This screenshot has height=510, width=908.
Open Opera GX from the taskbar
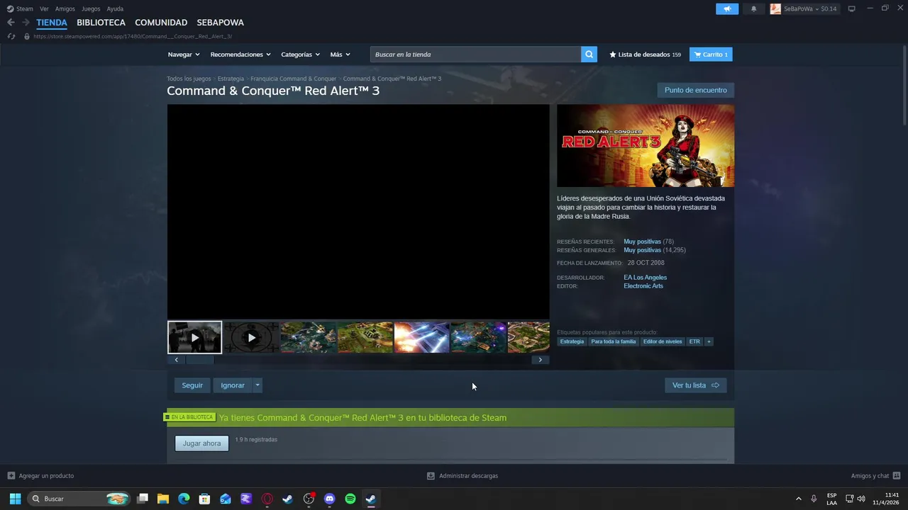pyautogui.click(x=267, y=499)
